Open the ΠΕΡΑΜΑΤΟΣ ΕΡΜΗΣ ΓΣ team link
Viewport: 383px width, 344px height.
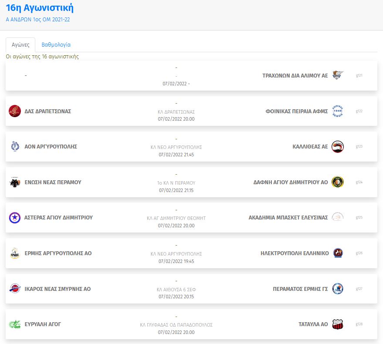pyautogui.click(x=300, y=289)
